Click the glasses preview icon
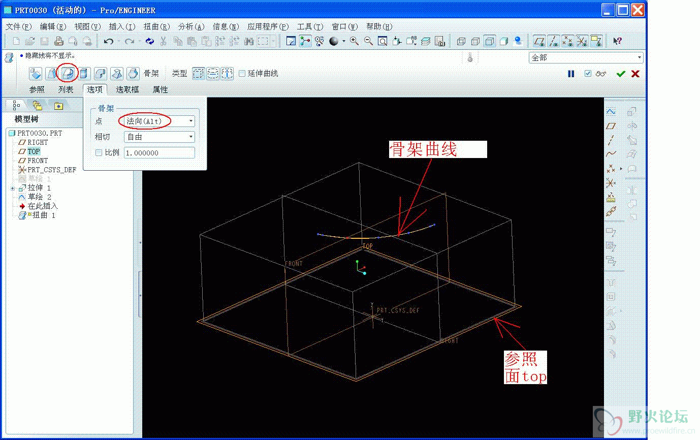 click(601, 74)
